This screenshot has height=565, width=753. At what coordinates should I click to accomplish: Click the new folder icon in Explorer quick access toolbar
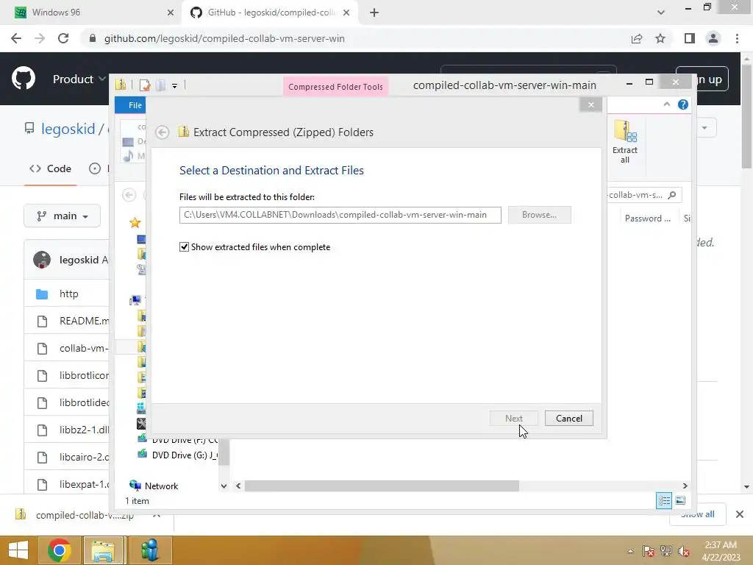(161, 85)
